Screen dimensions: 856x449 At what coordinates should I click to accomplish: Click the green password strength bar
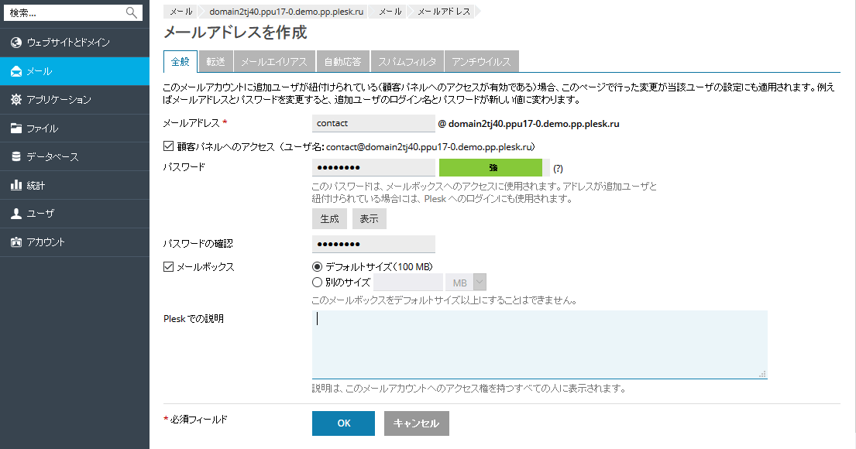click(491, 168)
